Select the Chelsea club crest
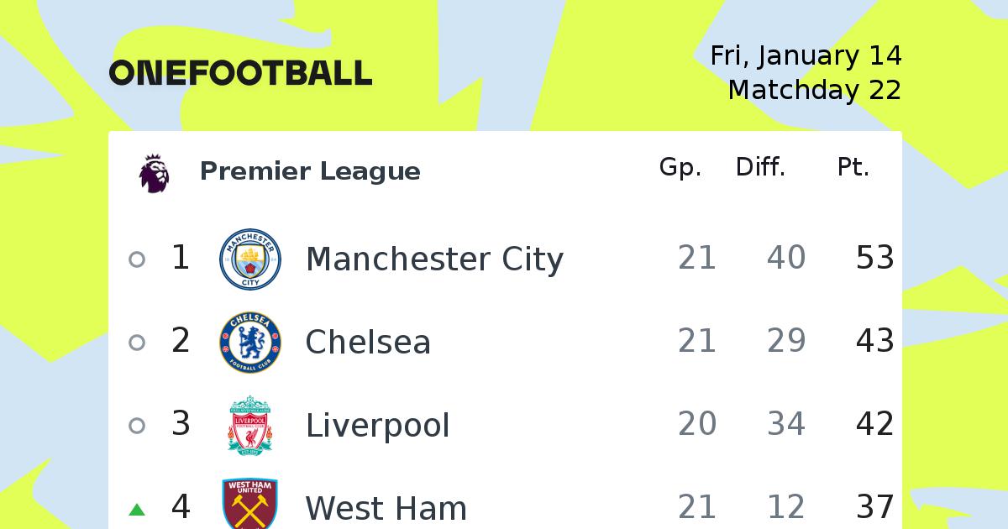This screenshot has width=1008, height=529. click(250, 343)
